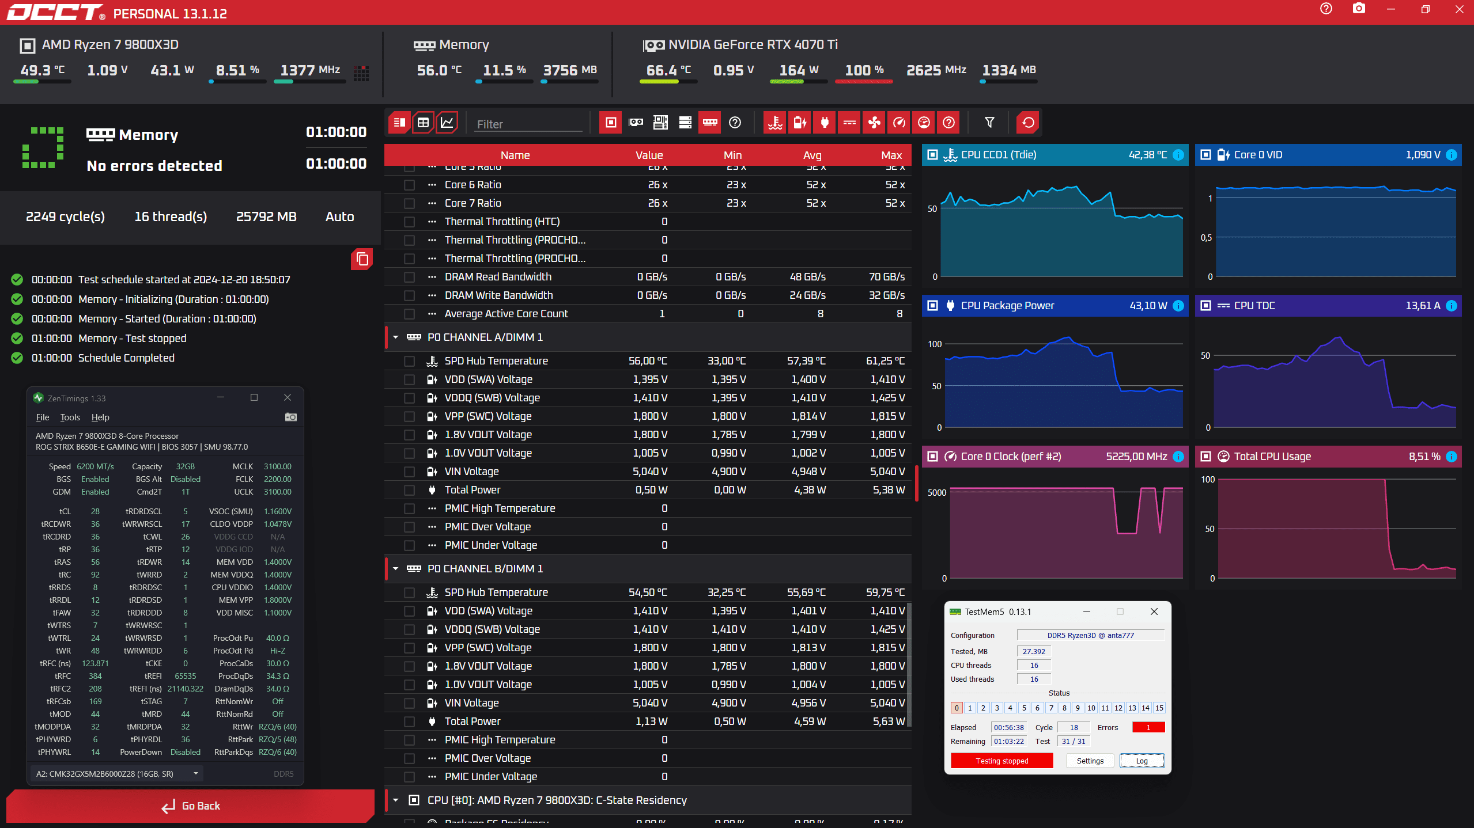
Task: Tick the Core 6 Ratio checkbox
Action: [410, 185]
